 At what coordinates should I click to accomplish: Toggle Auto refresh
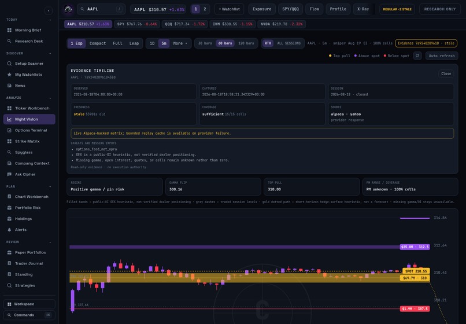442,56
